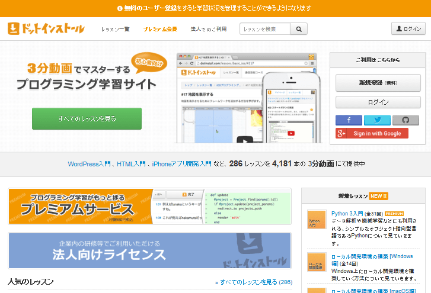The width and height of the screenshot is (431, 293).
Task: Open the 法人でのご利用 navigation item
Action: 209,29
